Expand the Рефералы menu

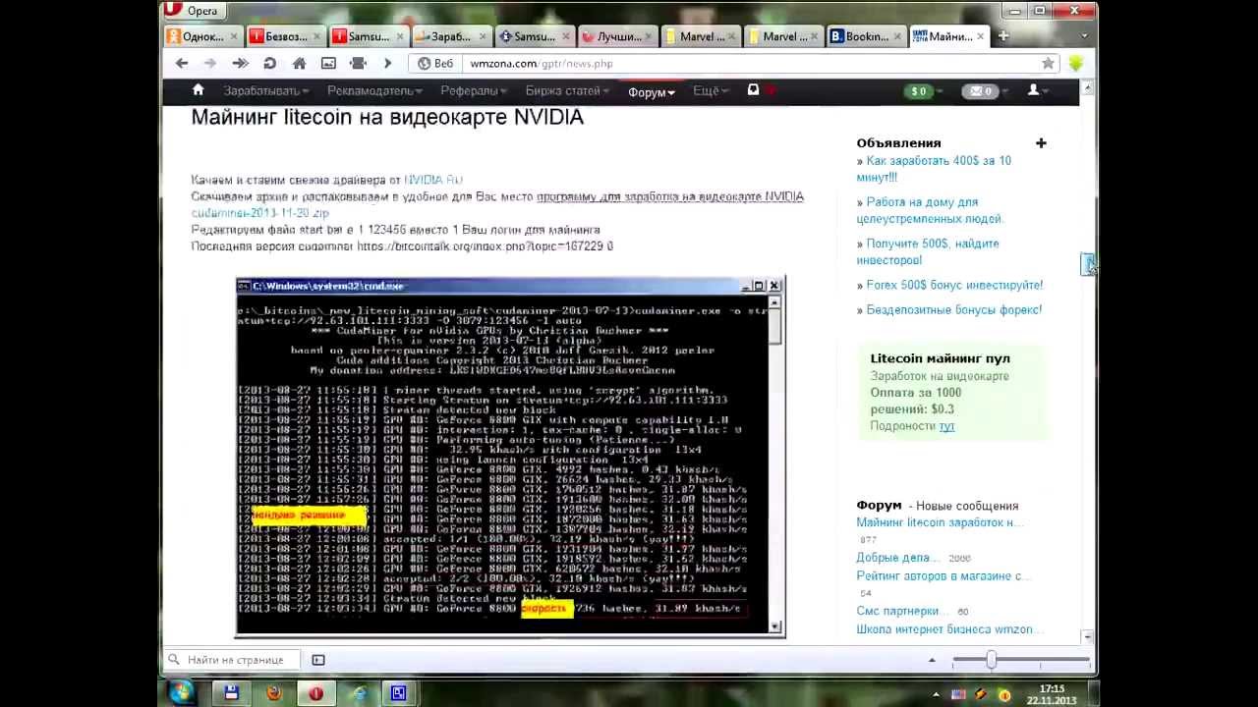click(474, 90)
